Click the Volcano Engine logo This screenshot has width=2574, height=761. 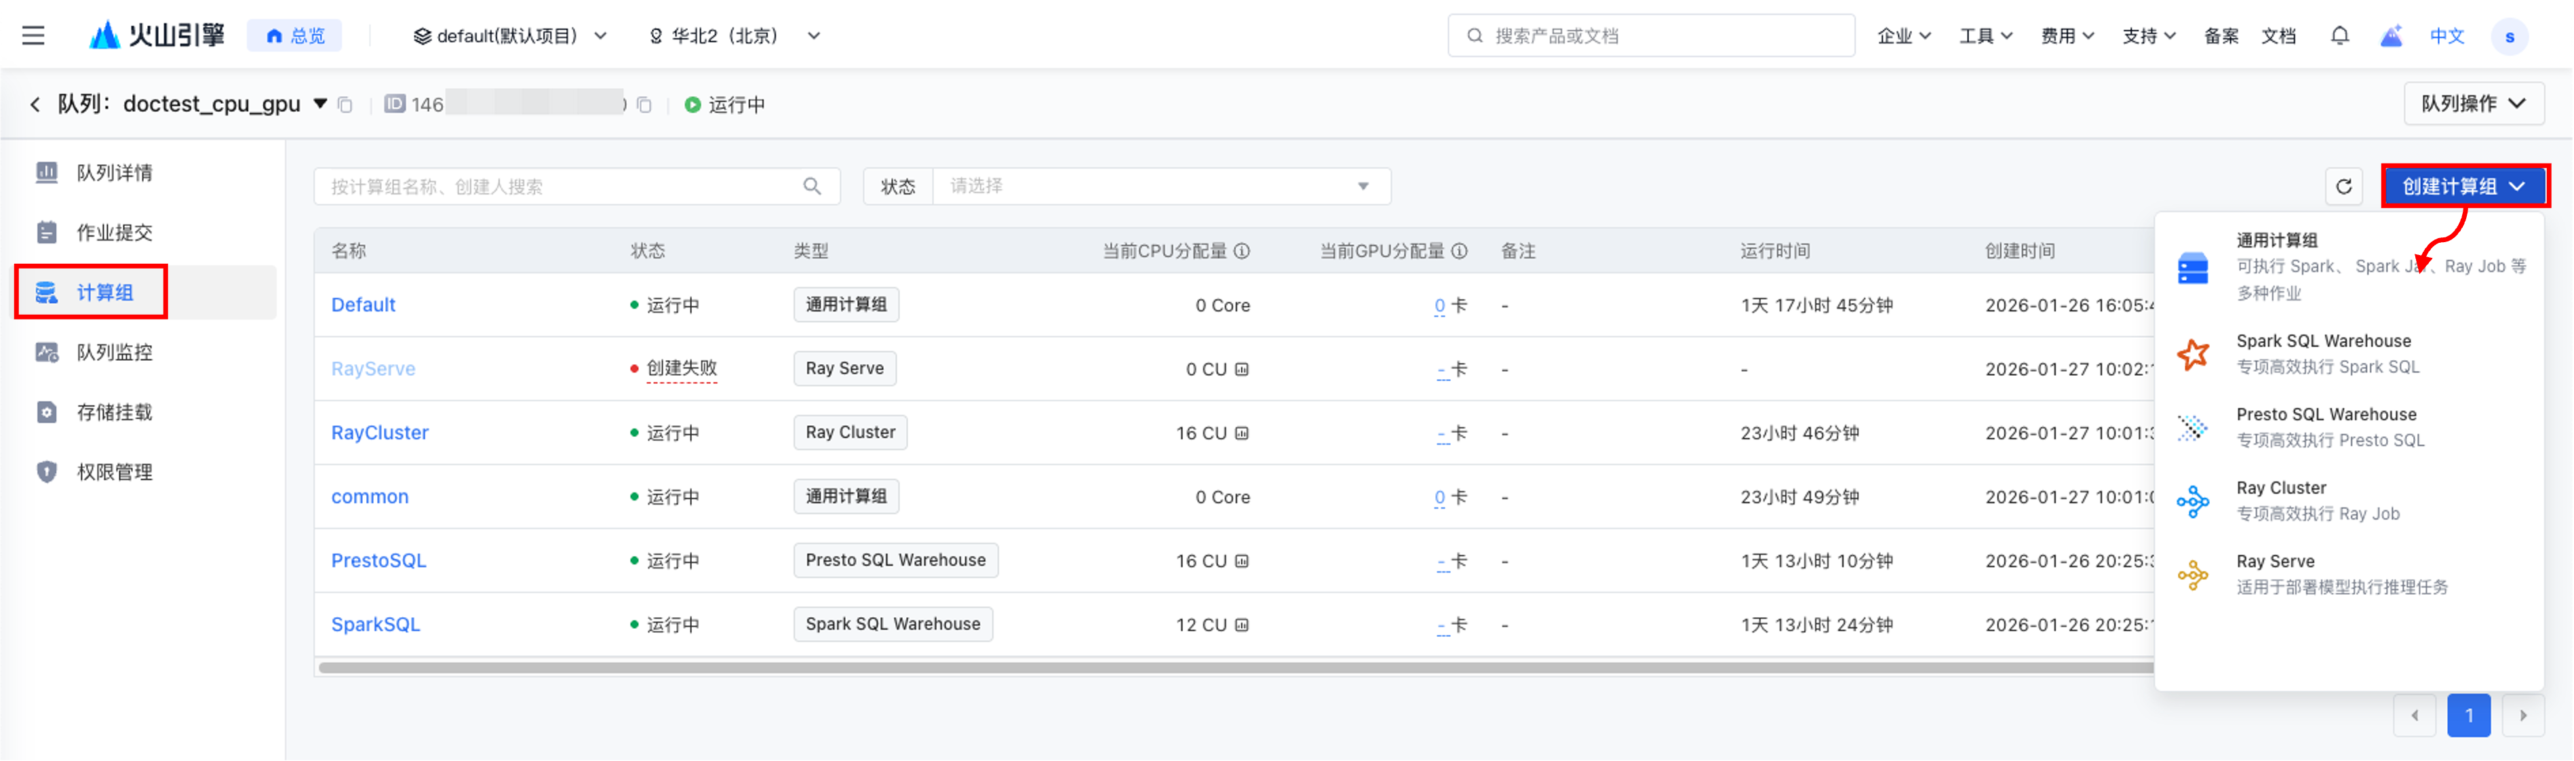[157, 36]
